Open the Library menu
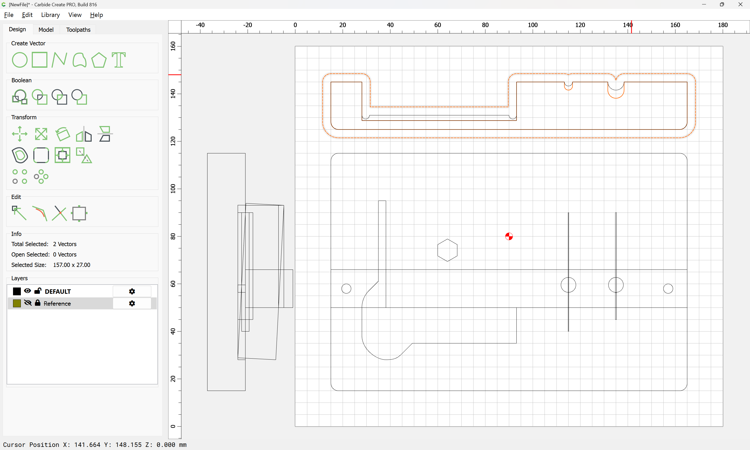The height and width of the screenshot is (450, 750). 50,15
